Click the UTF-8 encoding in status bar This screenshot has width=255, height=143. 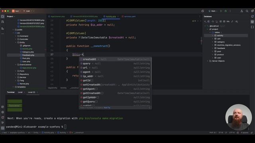pos(231,133)
